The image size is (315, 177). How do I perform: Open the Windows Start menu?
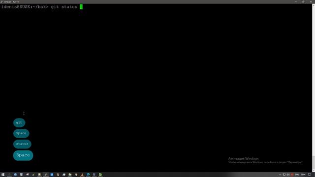pyautogui.click(x=3, y=175)
